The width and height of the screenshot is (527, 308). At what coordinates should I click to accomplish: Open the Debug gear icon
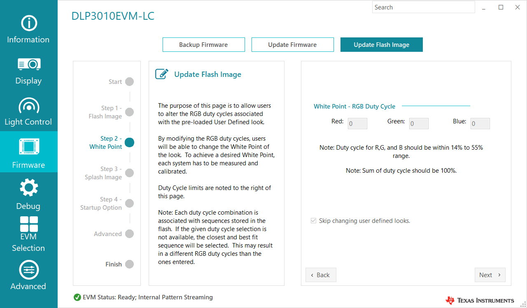click(29, 188)
